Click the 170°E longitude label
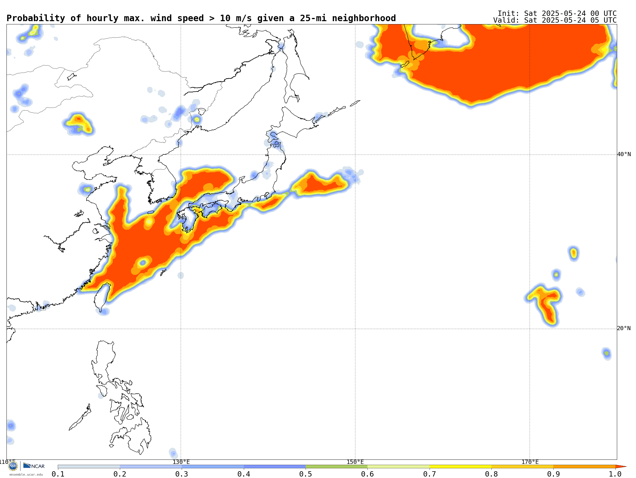Viewport: 636px width, 478px height. [530, 462]
